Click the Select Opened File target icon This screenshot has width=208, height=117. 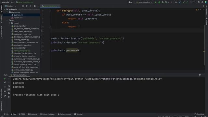point(23,6)
